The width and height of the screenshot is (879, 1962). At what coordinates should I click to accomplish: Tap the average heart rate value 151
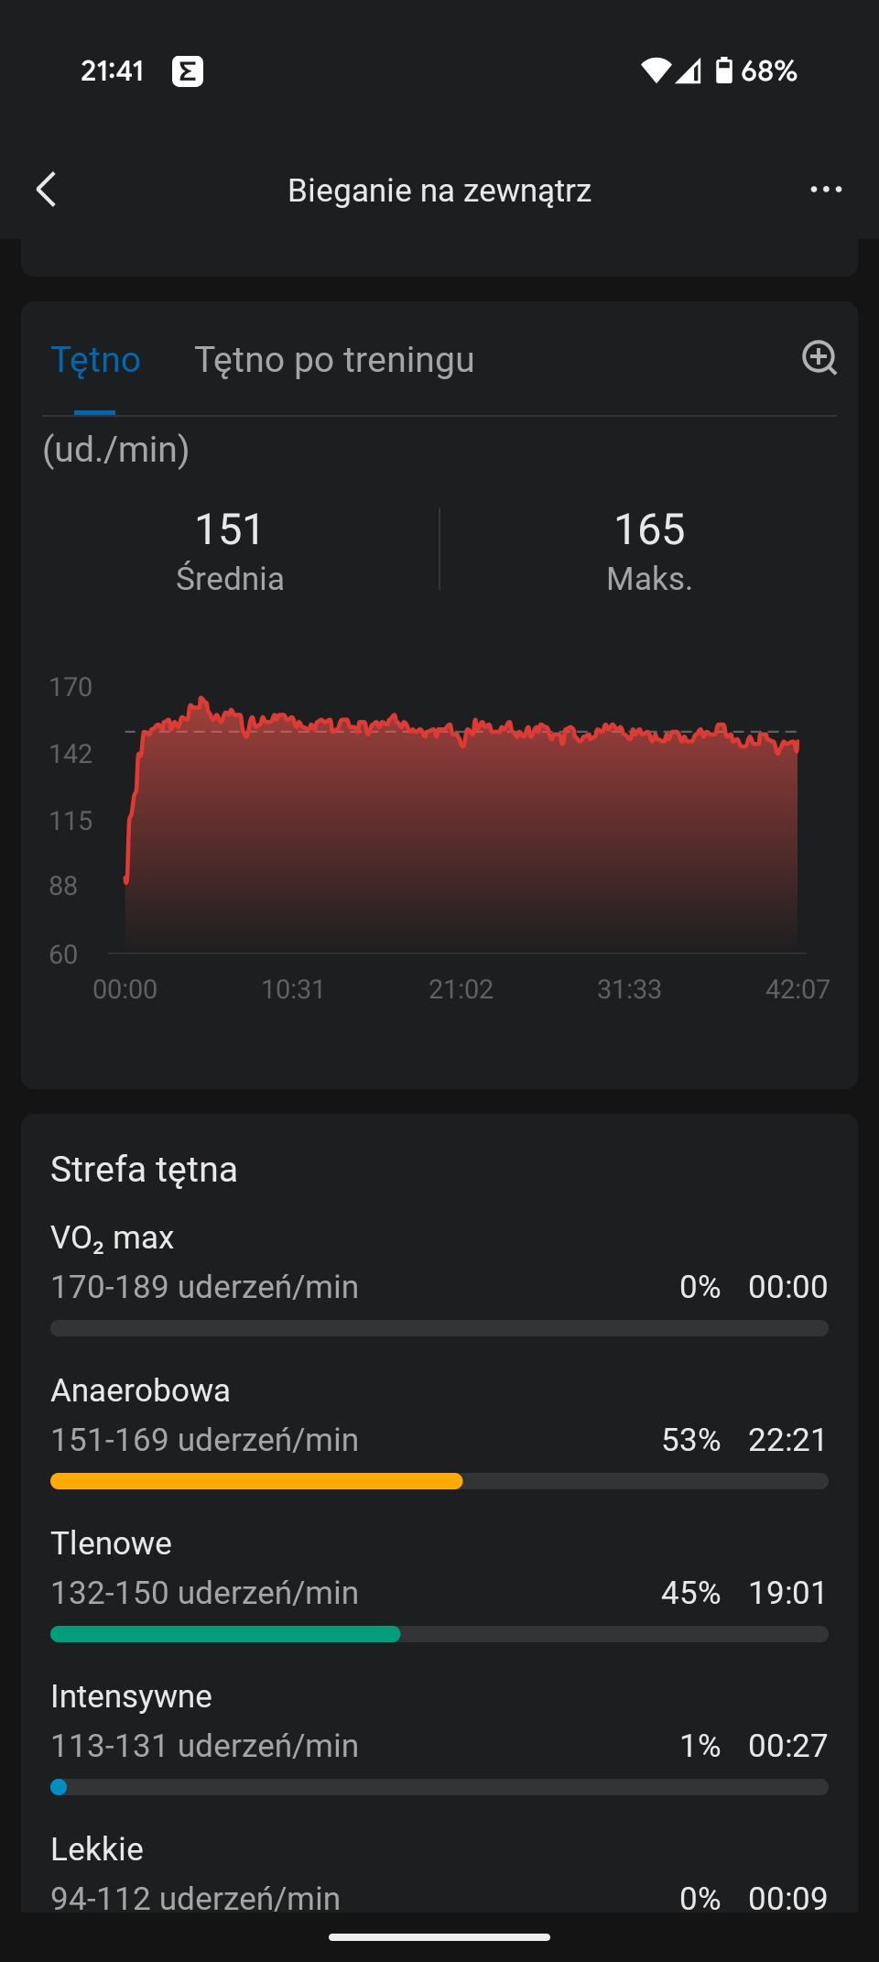pos(229,529)
